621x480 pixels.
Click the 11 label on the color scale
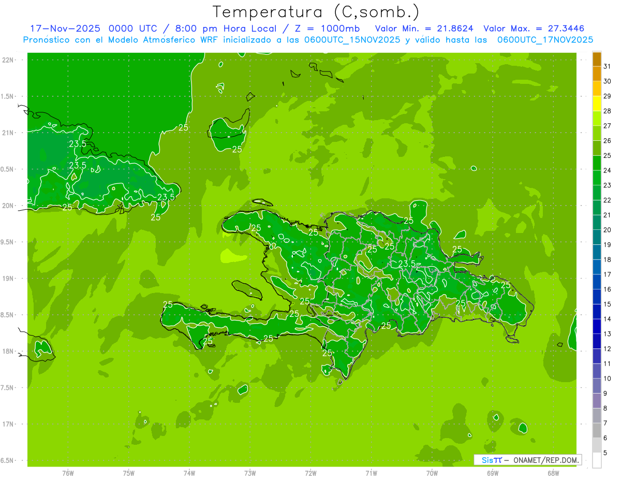click(608, 363)
